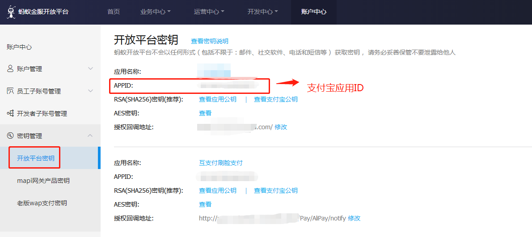This screenshot has width=532, height=237.
Task: Click the 账户中心 sidebar heading
Action: pyautogui.click(x=19, y=47)
